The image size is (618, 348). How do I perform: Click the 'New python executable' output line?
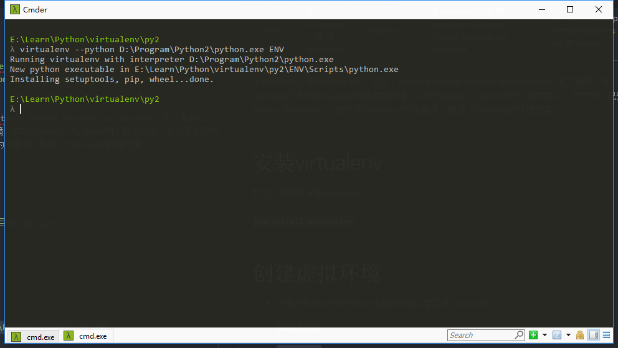[x=204, y=69]
